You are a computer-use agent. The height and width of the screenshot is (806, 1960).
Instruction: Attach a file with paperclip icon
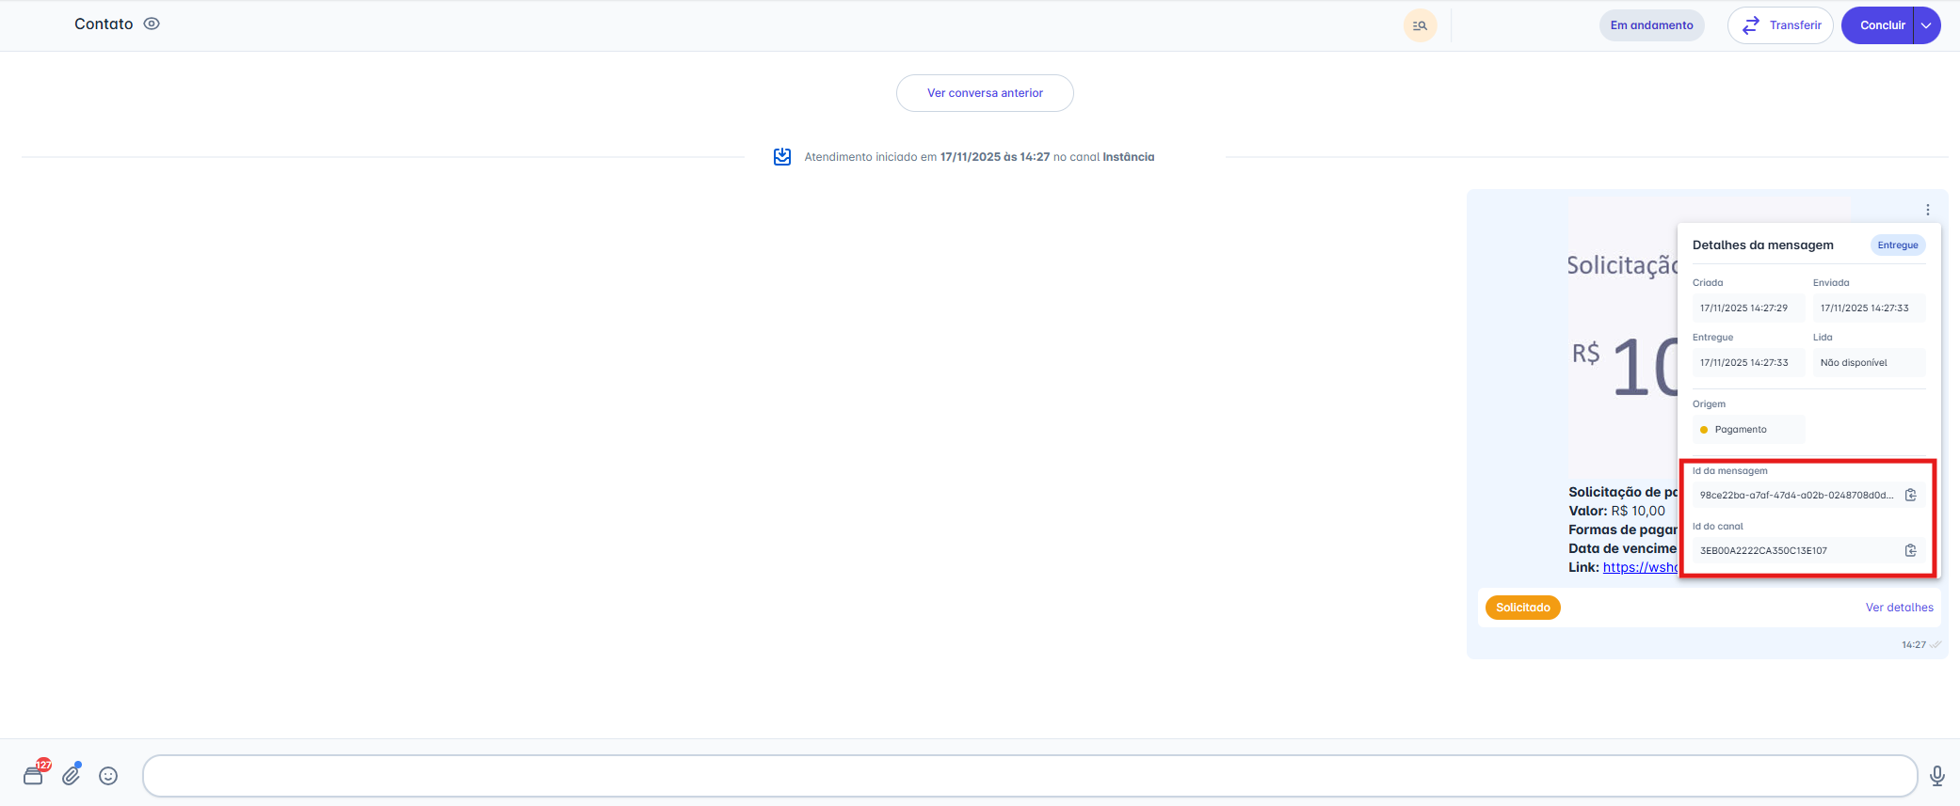72,775
